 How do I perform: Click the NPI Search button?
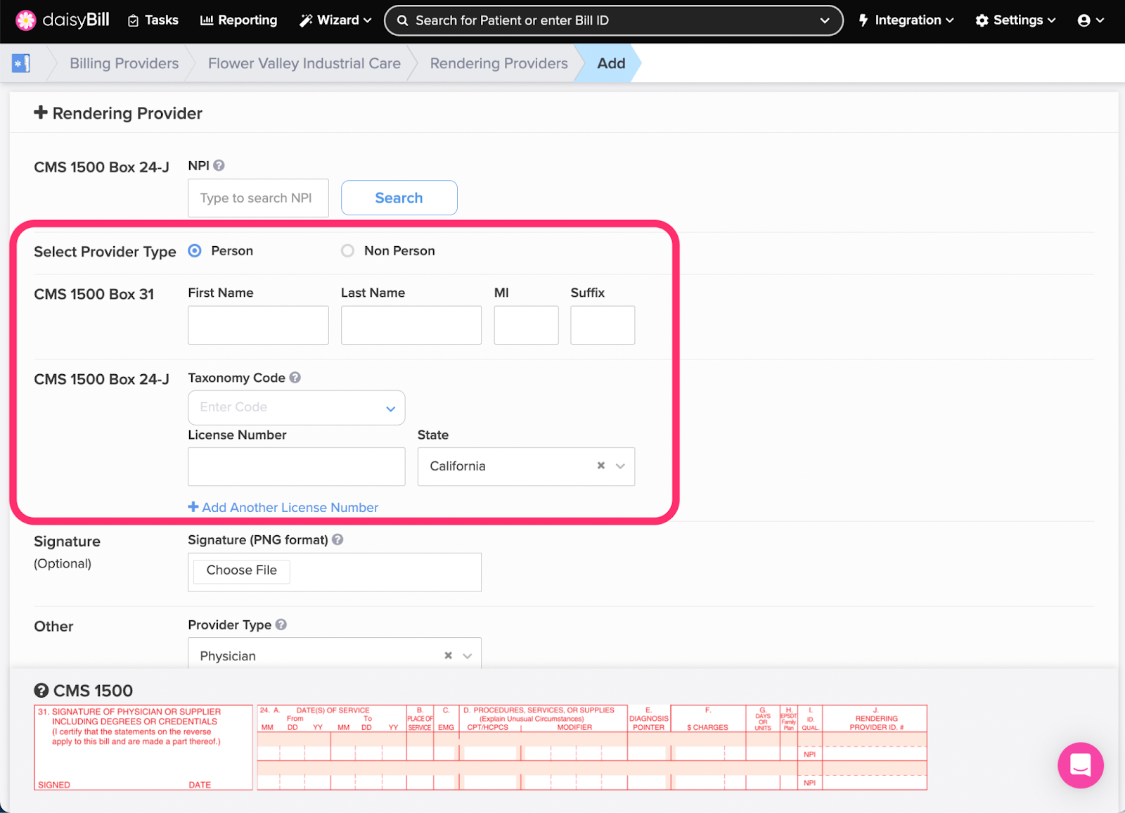click(x=399, y=198)
